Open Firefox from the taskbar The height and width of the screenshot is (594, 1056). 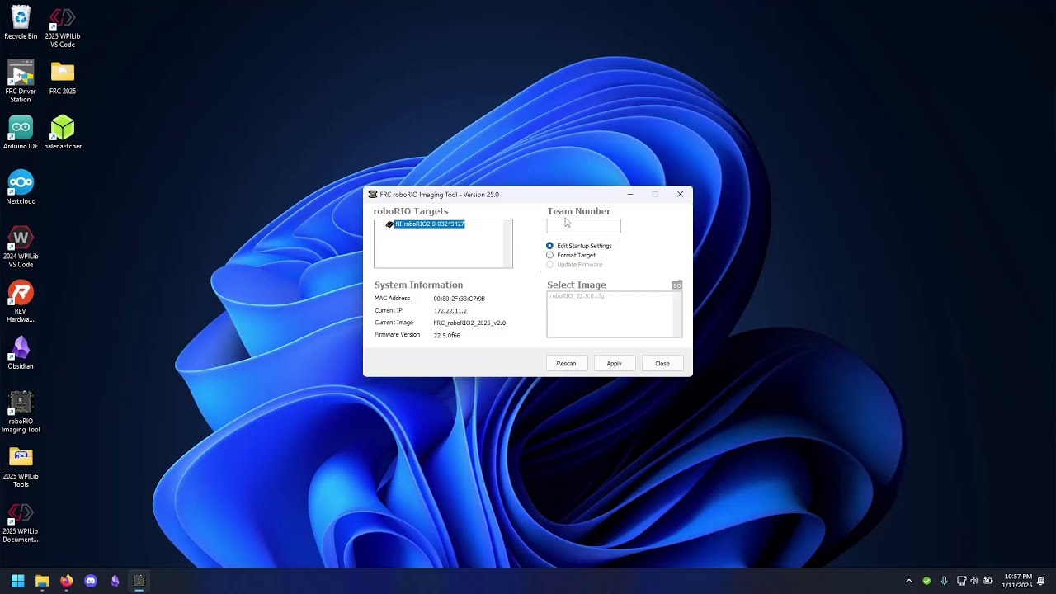point(67,581)
